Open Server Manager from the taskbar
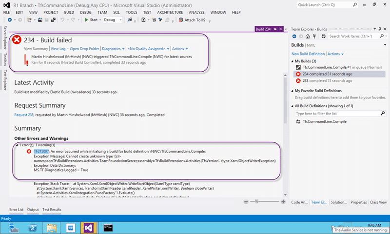This screenshot has width=390, height=234. coord(14,228)
